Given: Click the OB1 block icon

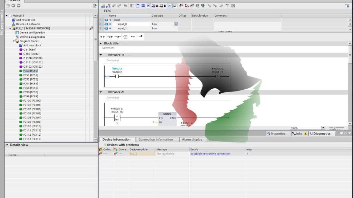Looking at the screenshot, I should click(21, 50).
